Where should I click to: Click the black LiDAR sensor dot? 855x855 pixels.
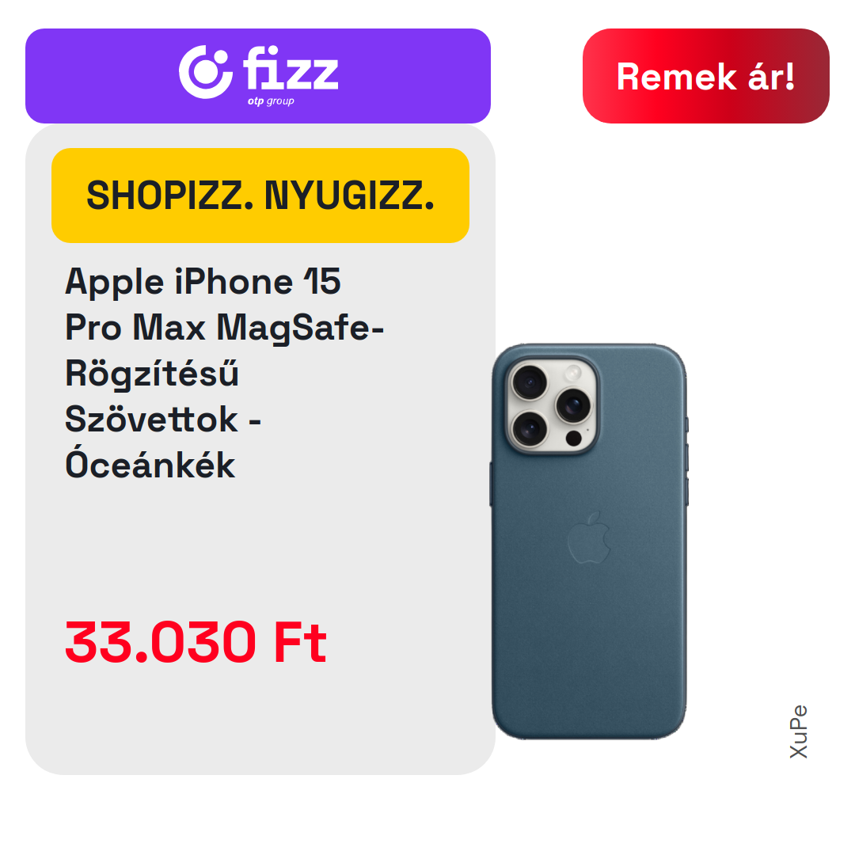point(574,437)
